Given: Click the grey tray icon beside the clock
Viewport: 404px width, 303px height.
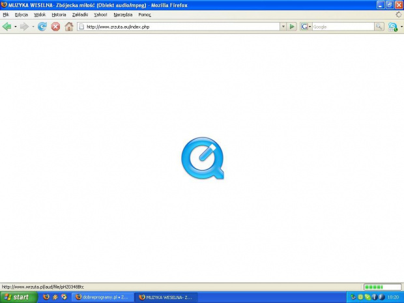Looking at the screenshot, I should pos(382,297).
